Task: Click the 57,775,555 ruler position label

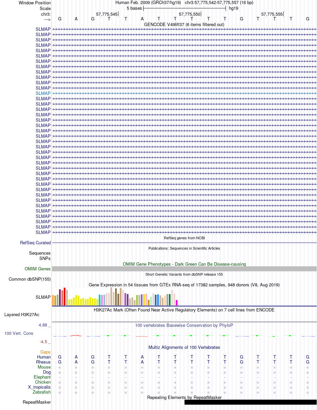Action: coord(272,14)
